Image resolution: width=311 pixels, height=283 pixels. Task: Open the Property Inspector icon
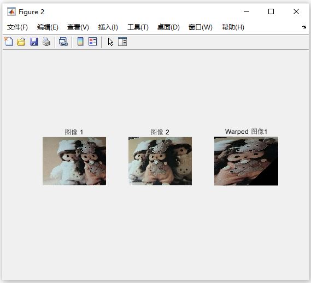click(x=122, y=42)
